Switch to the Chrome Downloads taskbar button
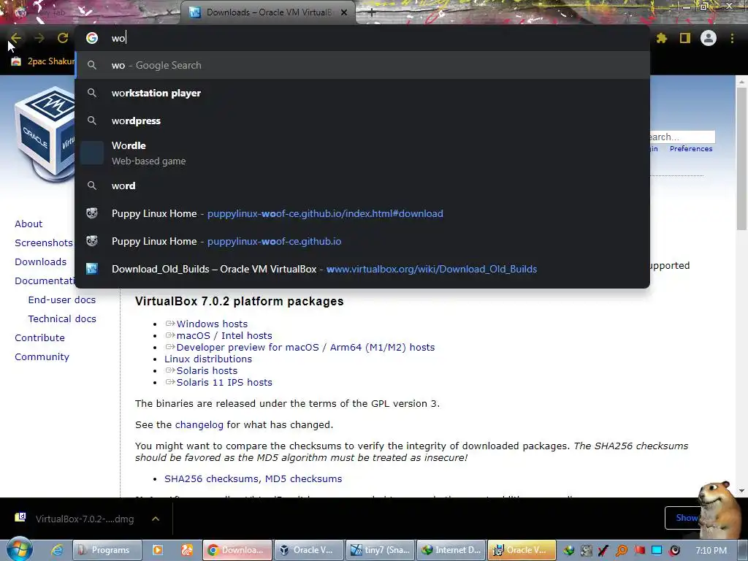 [x=237, y=550]
